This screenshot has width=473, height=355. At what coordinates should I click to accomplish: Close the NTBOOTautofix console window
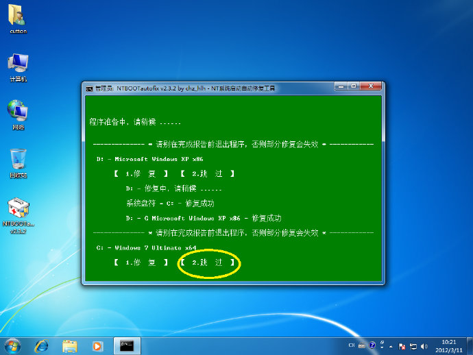click(371, 86)
